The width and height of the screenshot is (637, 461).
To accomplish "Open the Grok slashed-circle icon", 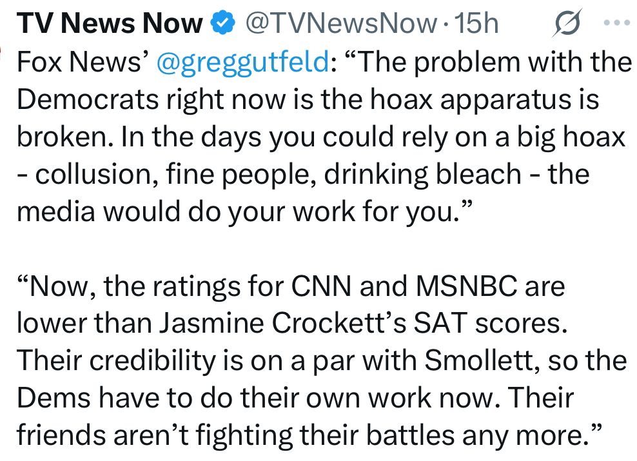I will click(568, 24).
